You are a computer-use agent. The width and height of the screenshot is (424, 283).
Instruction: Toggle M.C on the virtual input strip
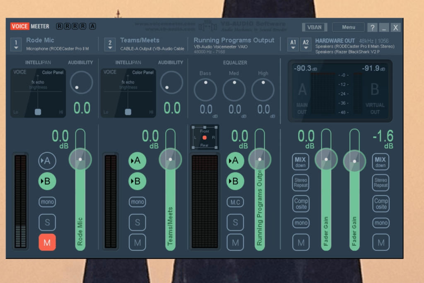click(x=235, y=202)
